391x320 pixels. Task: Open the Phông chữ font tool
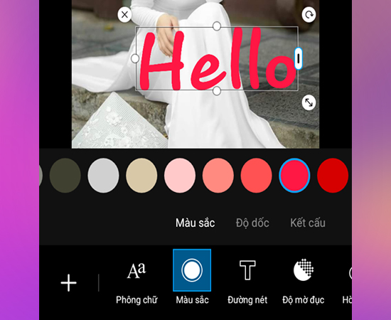(136, 283)
